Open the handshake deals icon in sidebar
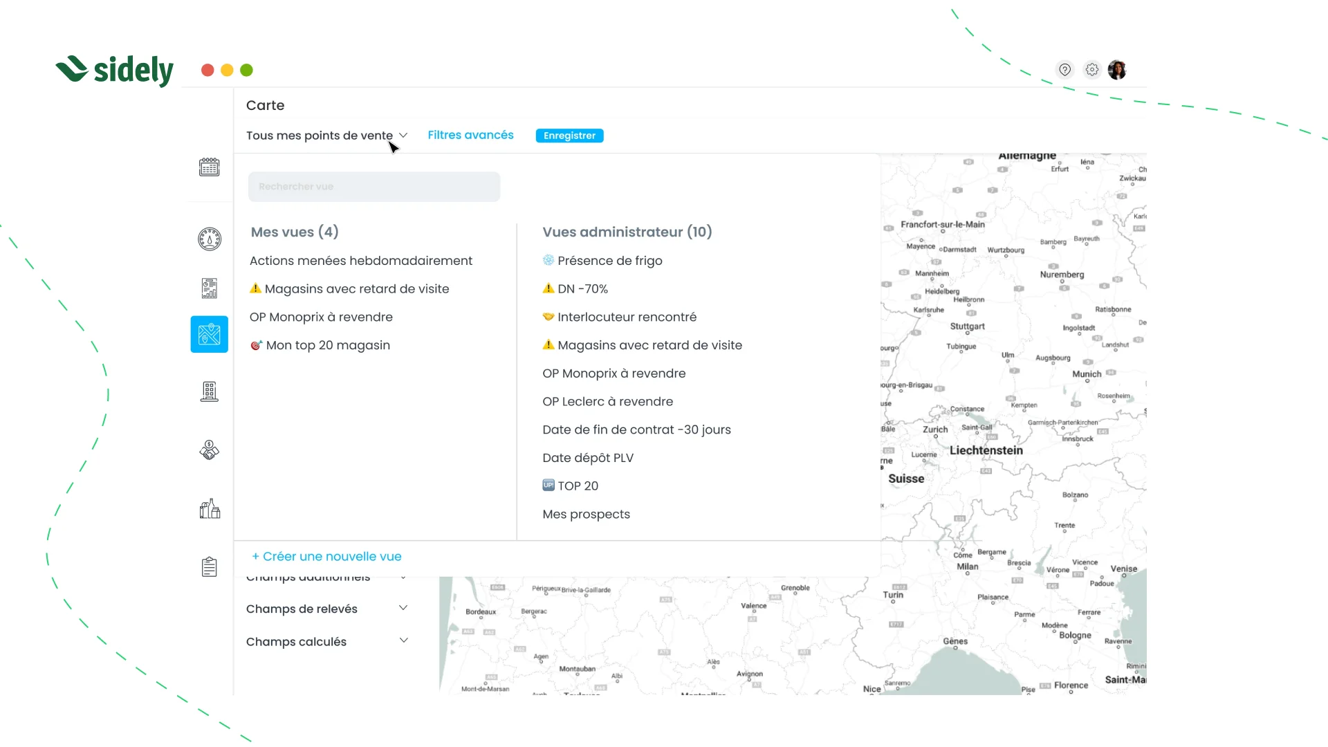Image resolution: width=1328 pixels, height=747 pixels. point(209,451)
